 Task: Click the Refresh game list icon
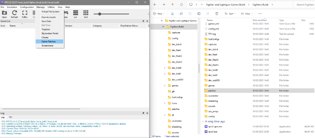point(14,14)
